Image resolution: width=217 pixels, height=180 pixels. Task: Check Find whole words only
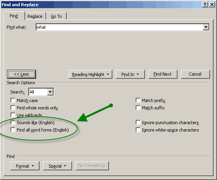13,108
